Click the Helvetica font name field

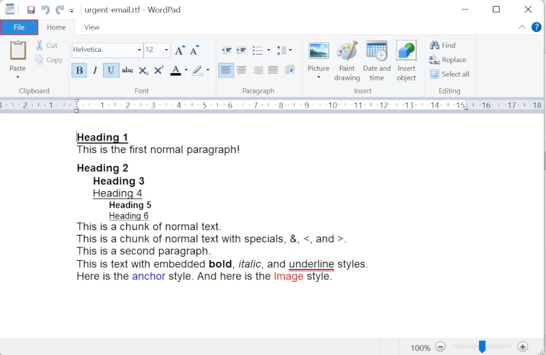pos(104,50)
